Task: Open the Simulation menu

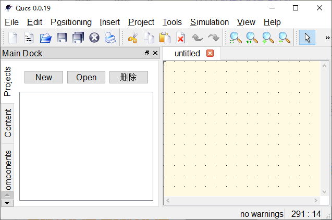Action: coord(209,22)
